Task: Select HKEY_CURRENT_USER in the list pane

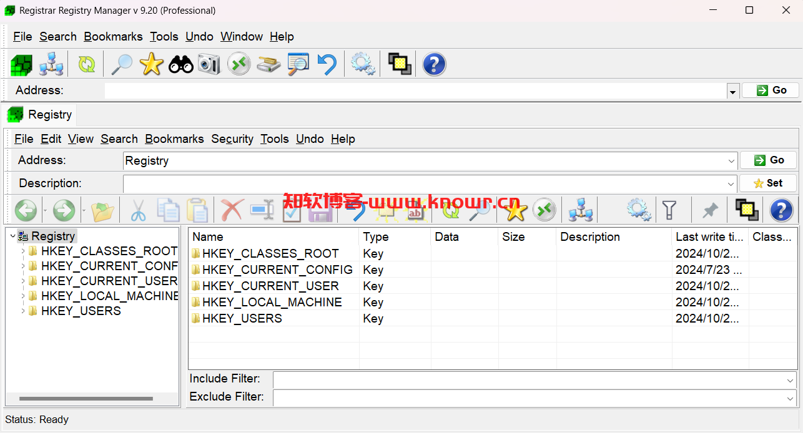Action: 493,286
